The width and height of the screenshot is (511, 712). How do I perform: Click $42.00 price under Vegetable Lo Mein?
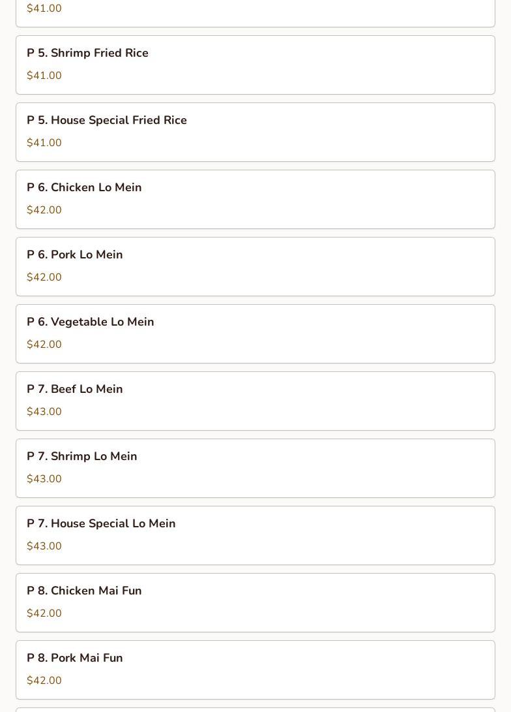44,345
